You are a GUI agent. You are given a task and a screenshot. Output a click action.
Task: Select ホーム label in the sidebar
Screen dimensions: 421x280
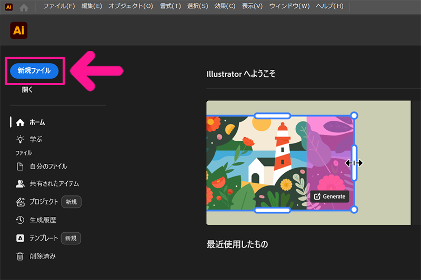pos(37,122)
